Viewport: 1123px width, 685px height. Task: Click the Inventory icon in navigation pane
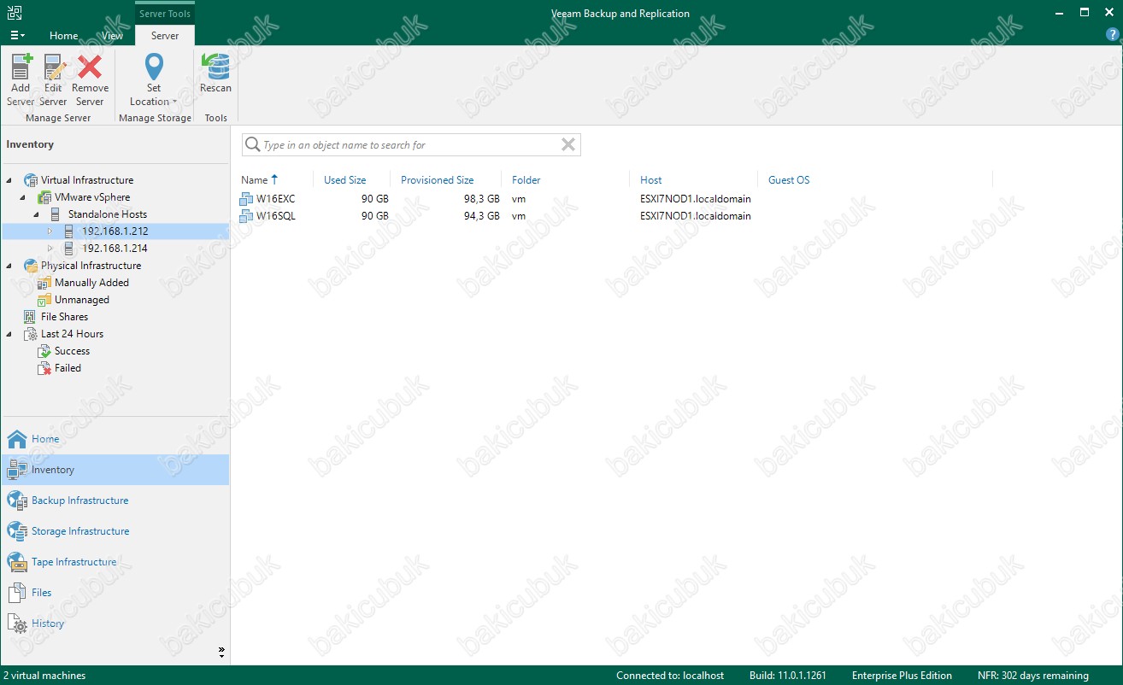[17, 470]
